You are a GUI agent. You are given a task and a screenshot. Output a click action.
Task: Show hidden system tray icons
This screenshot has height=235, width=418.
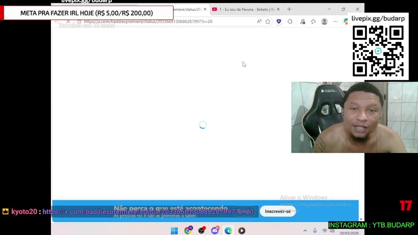pyautogui.click(x=305, y=231)
